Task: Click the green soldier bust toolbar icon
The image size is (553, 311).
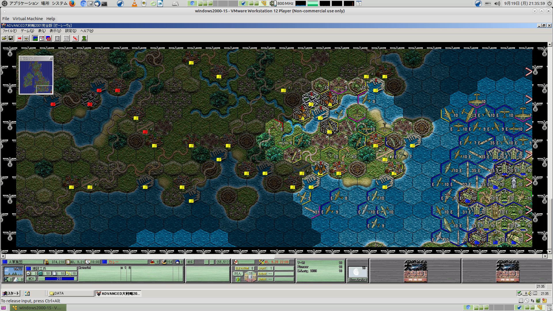Action: tap(84, 38)
